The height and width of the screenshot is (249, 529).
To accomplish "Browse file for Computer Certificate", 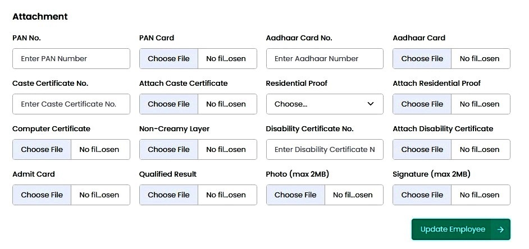I will click(42, 150).
